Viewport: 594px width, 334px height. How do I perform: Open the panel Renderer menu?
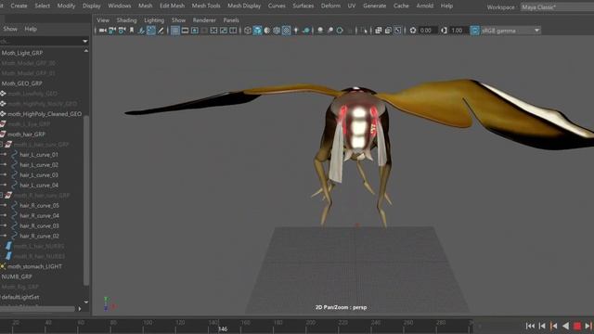(x=204, y=20)
